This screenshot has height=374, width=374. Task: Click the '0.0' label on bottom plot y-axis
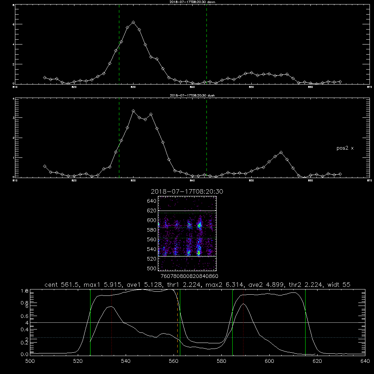[25, 354]
